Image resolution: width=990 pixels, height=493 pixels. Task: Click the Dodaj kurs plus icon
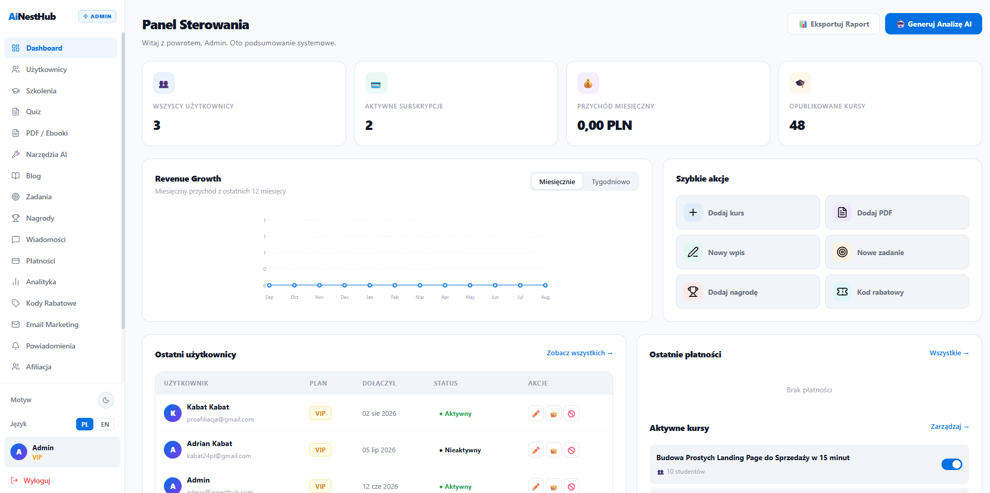click(x=693, y=212)
